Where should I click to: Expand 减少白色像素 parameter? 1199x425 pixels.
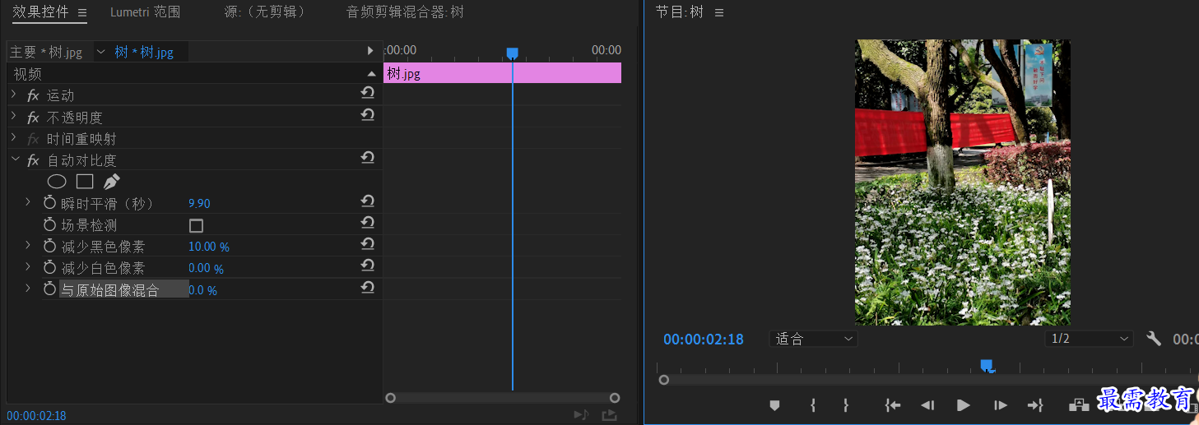27,266
